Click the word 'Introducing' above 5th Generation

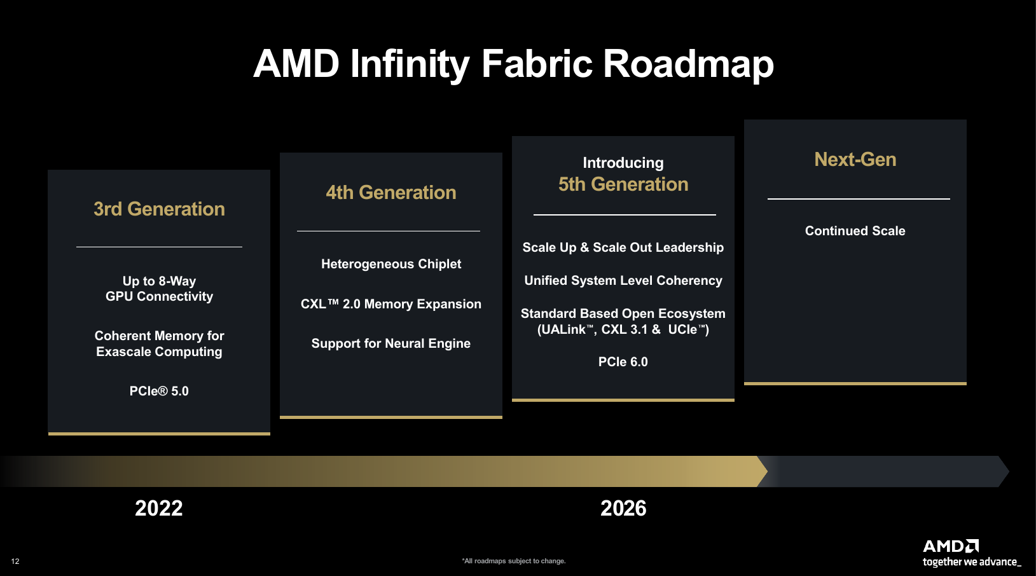point(623,163)
